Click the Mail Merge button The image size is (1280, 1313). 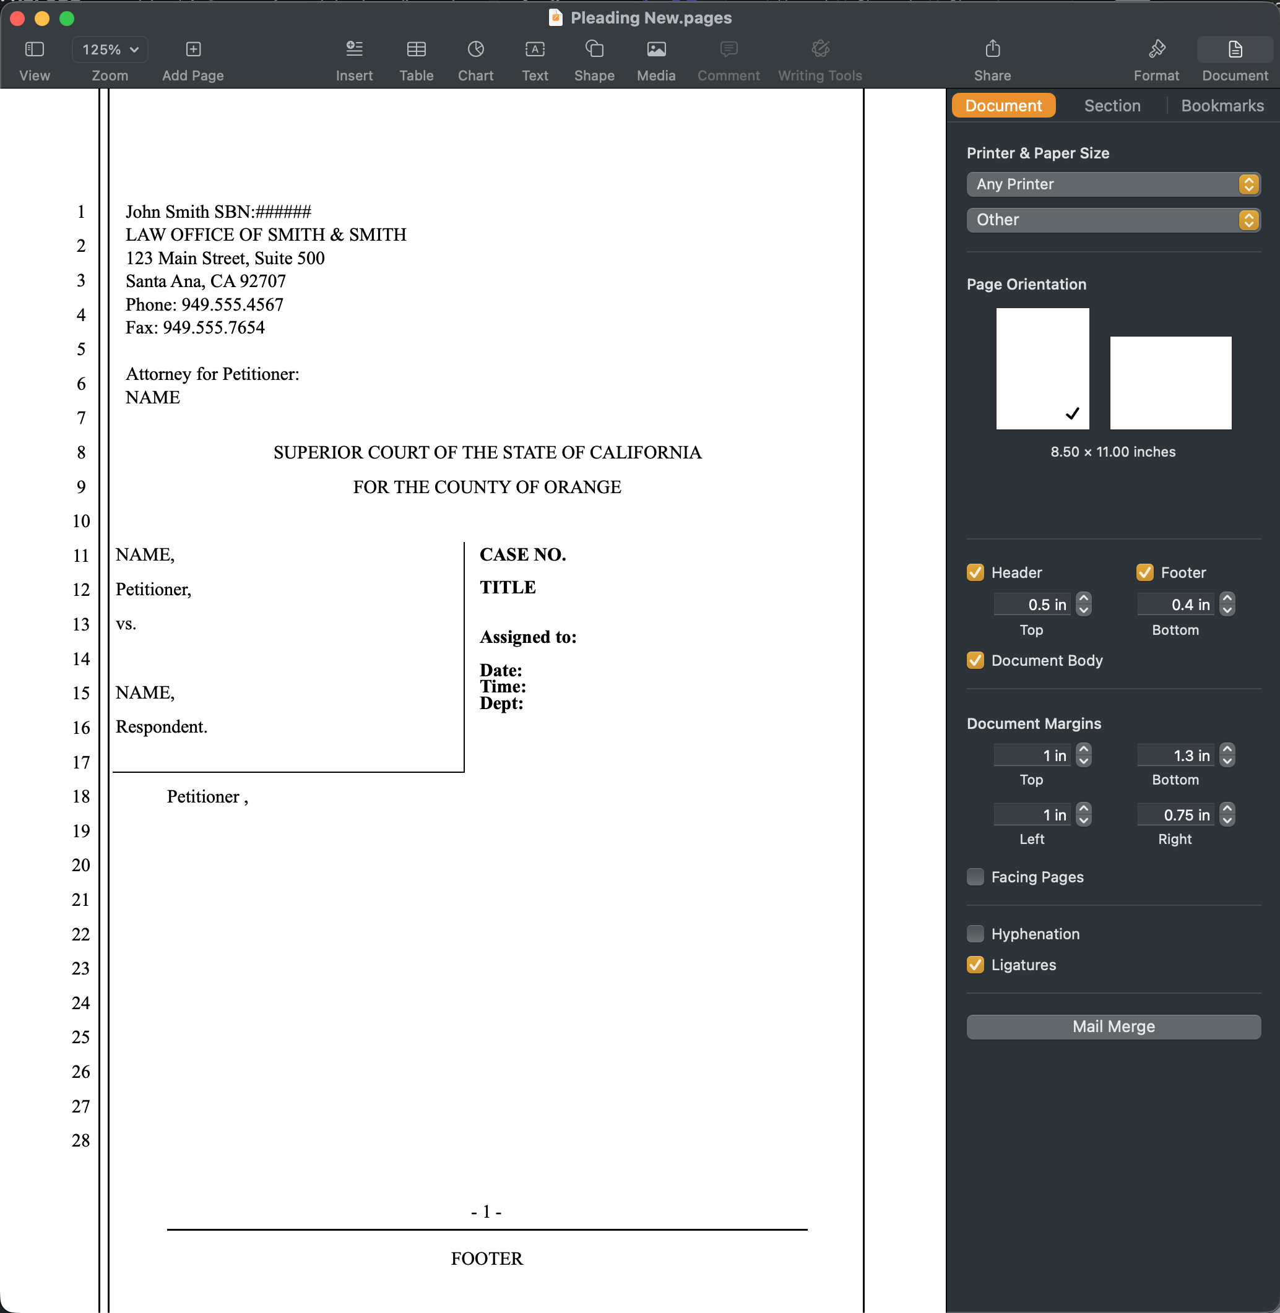pyautogui.click(x=1113, y=1027)
